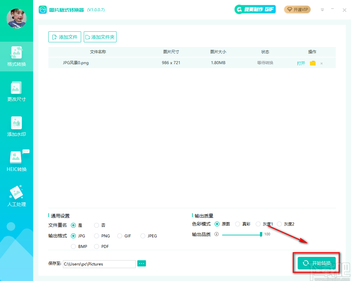Open the folder icon for JPG风景0.png
The image size is (351, 281).
pyautogui.click(x=313, y=63)
